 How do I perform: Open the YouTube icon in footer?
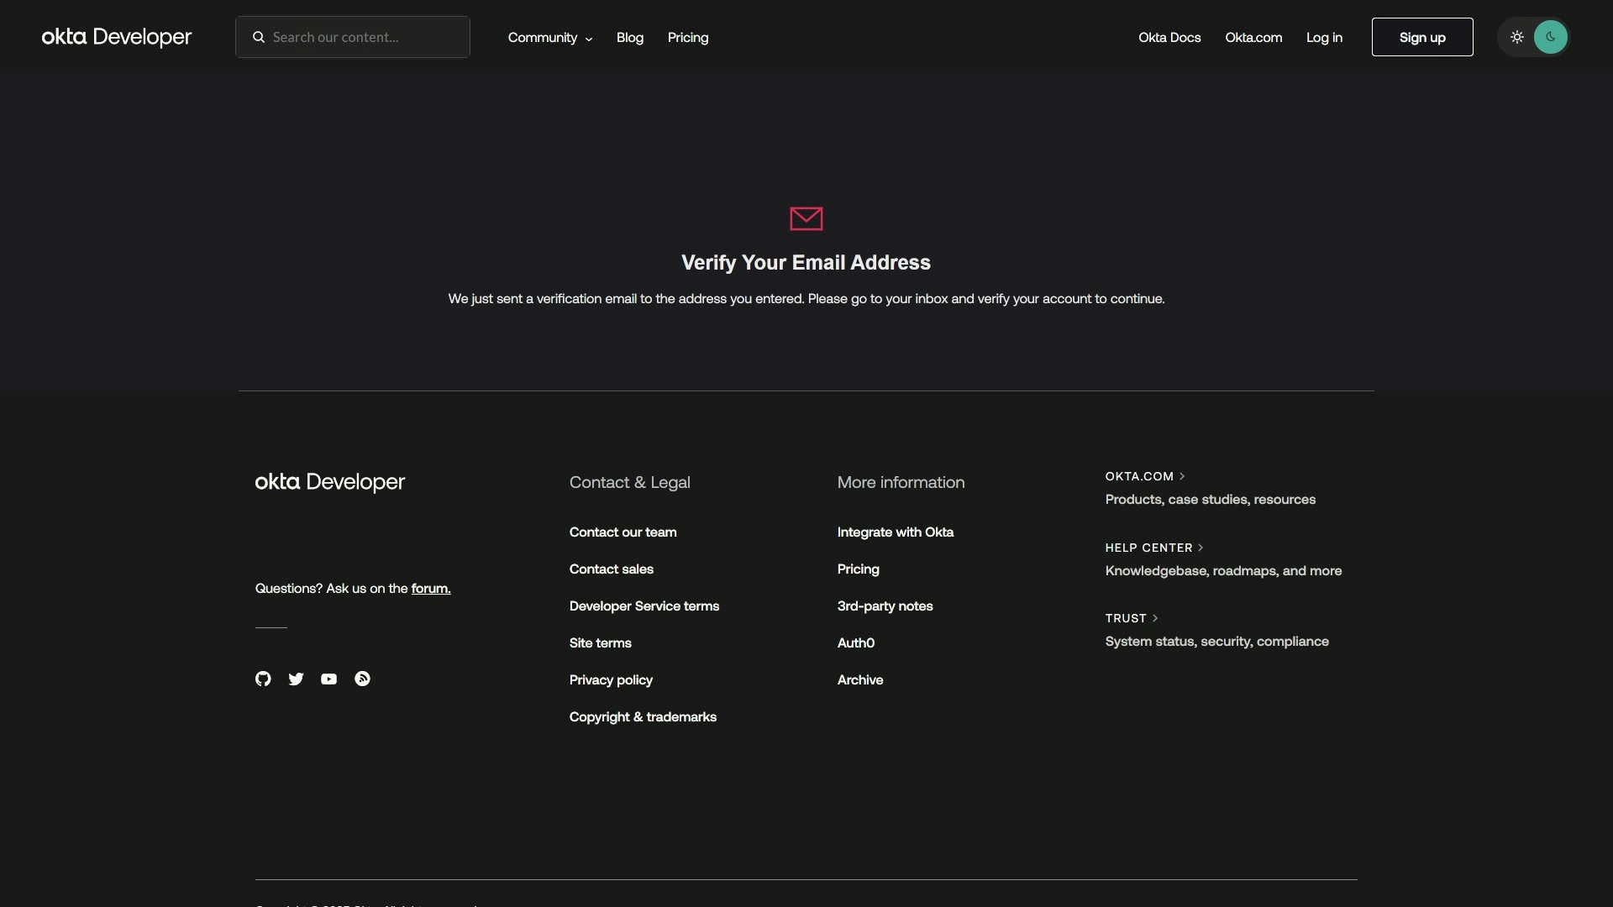coord(328,679)
